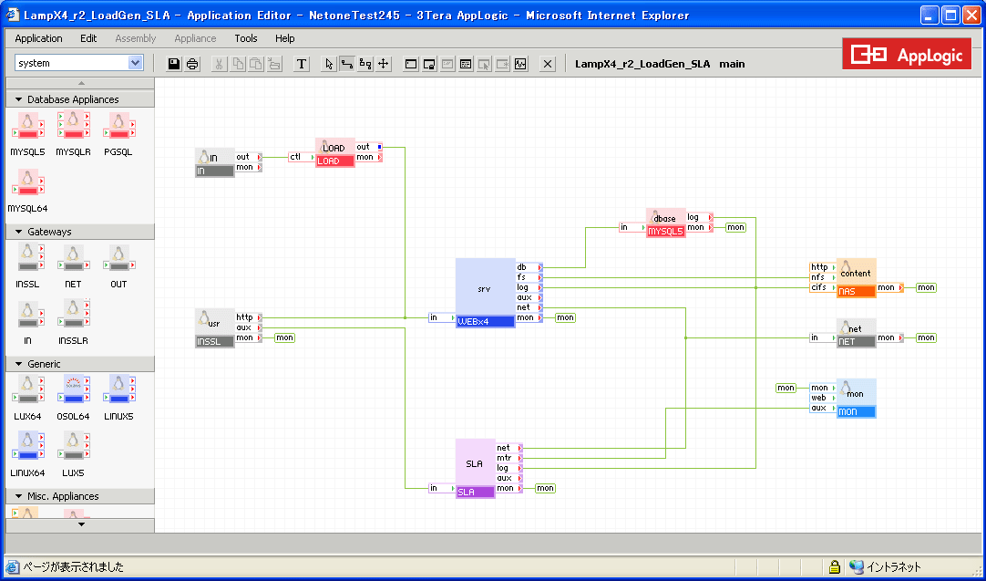986x581 pixels.
Task: Click the AppLogic logo
Action: 907,56
